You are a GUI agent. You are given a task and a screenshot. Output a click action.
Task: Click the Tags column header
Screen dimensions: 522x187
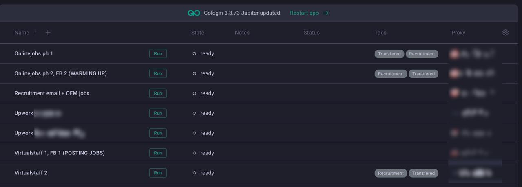(380, 33)
